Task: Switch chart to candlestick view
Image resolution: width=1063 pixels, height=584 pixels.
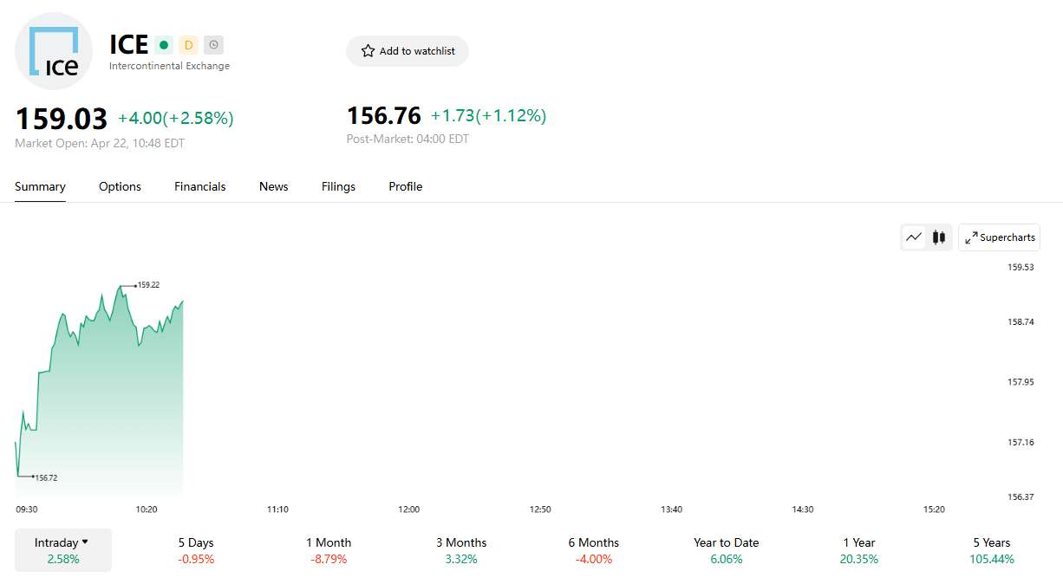Action: pyautogui.click(x=938, y=237)
